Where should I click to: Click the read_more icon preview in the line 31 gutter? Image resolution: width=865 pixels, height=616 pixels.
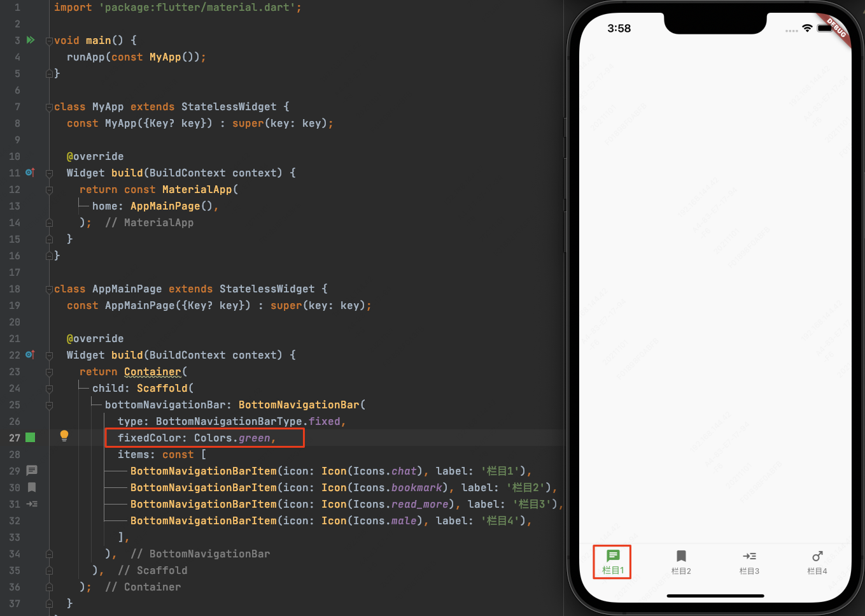point(32,504)
